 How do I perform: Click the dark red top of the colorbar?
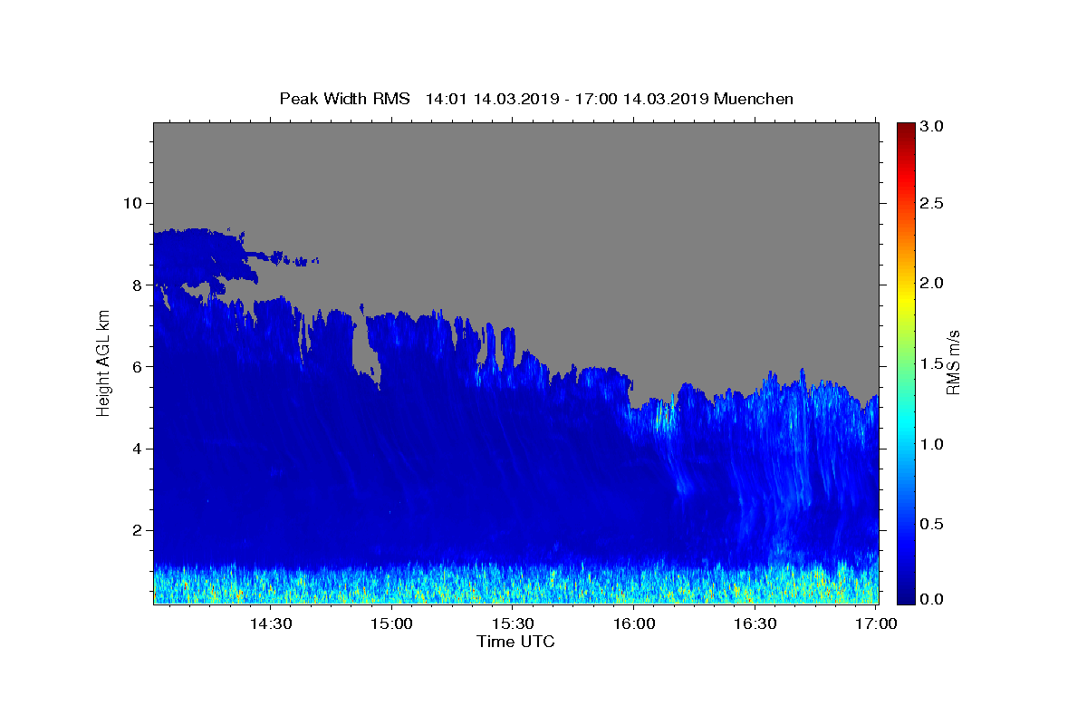(x=906, y=129)
